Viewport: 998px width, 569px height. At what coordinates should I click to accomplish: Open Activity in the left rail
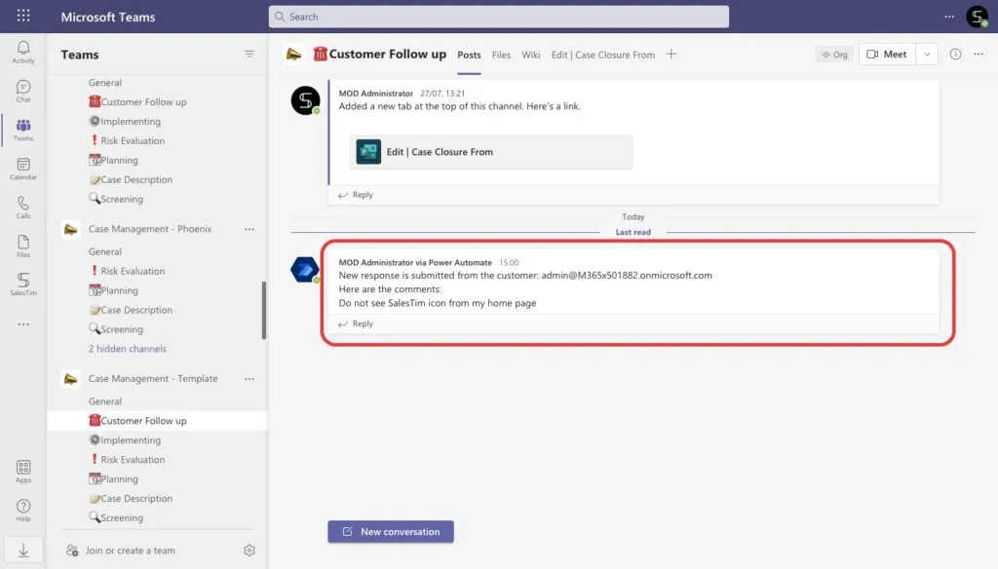coord(23,53)
